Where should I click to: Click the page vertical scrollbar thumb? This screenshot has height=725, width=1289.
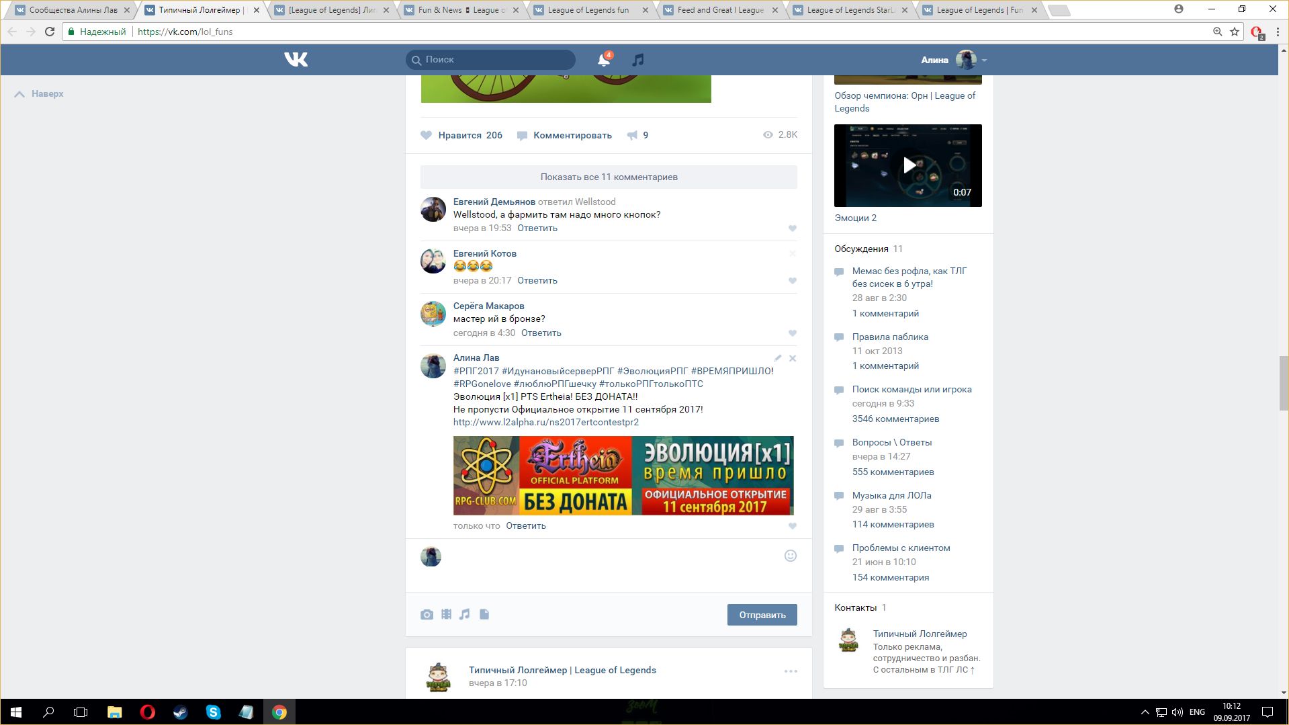(1284, 383)
